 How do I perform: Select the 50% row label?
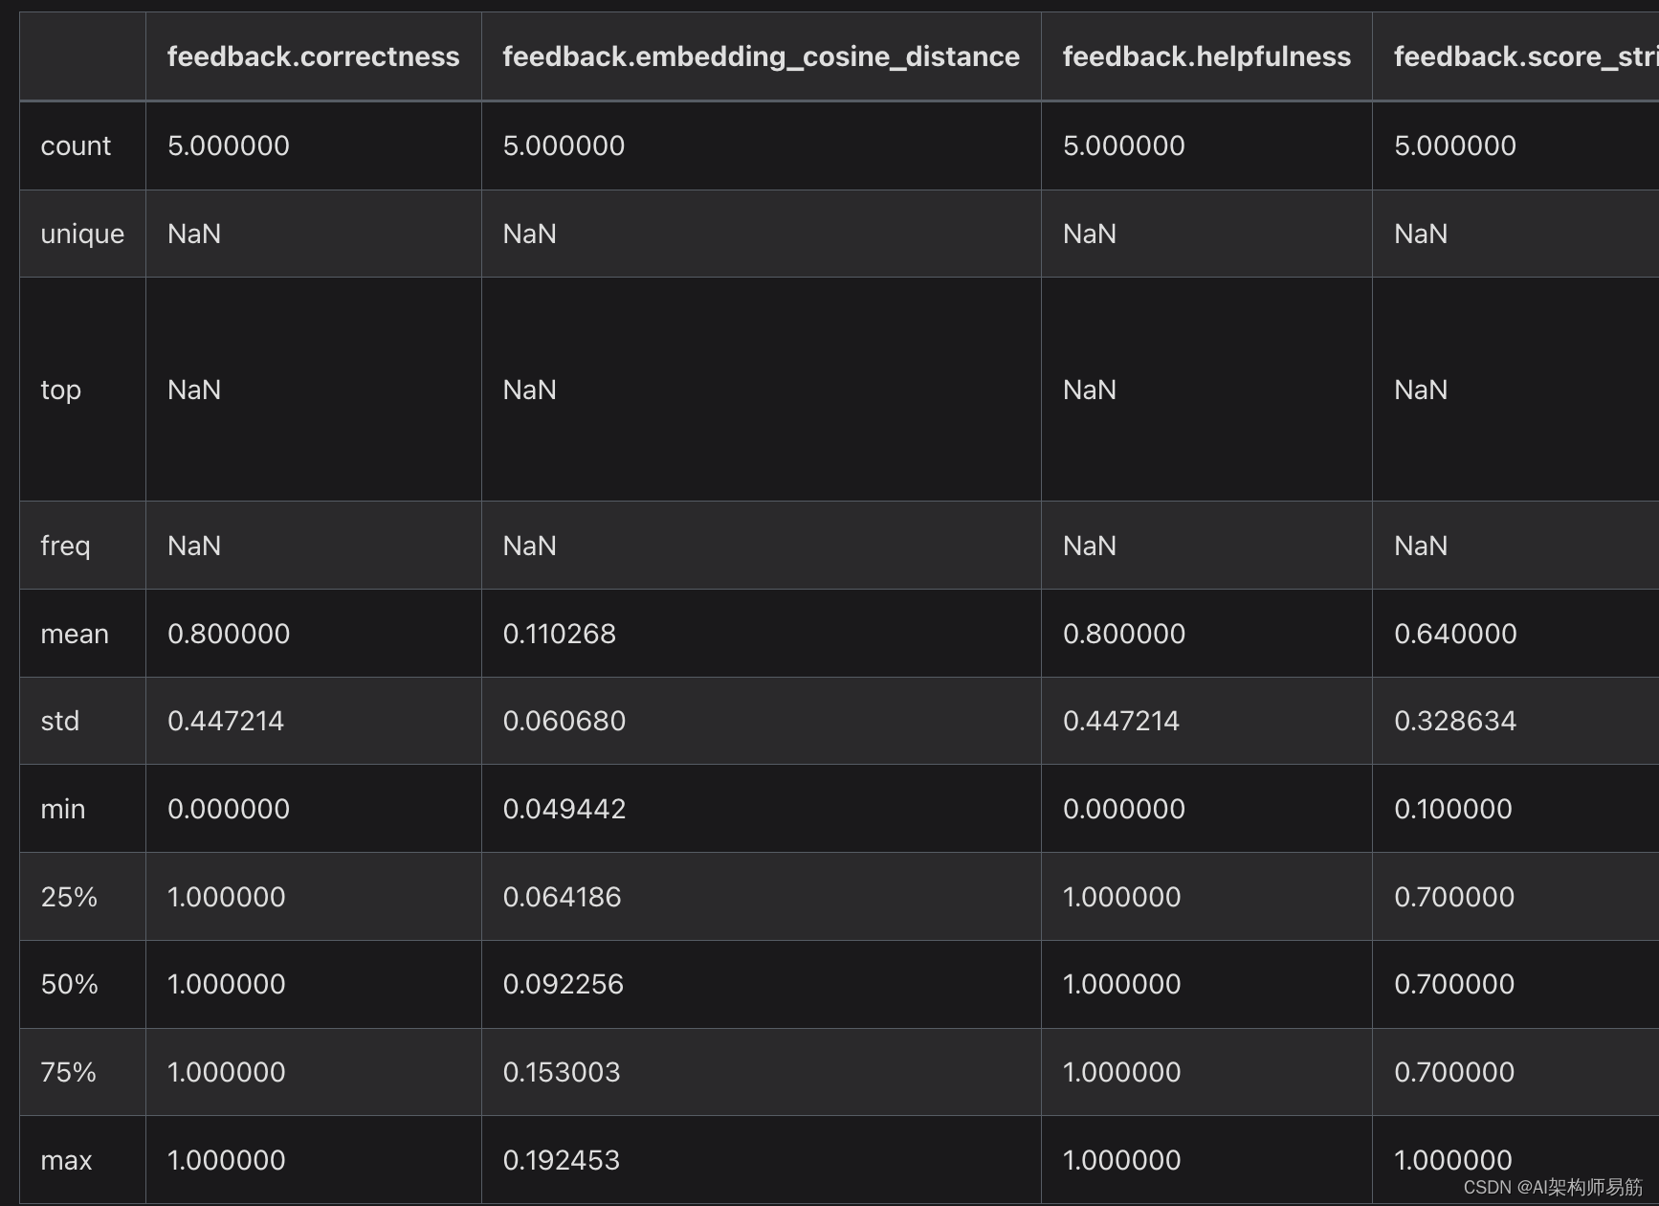pos(68,984)
